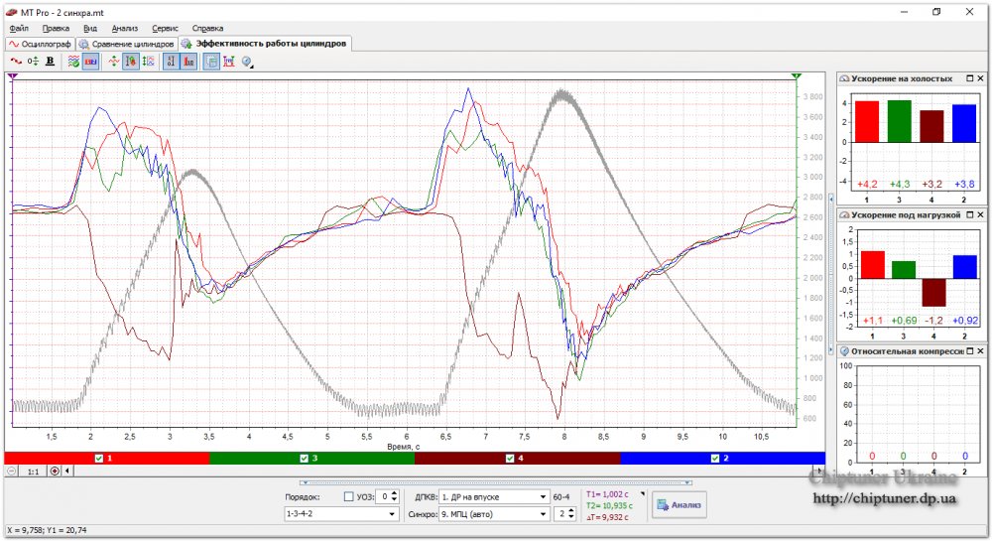The height and width of the screenshot is (541, 992).
Task: Click the ΔT= 9,932 c readout
Action: pyautogui.click(x=607, y=517)
